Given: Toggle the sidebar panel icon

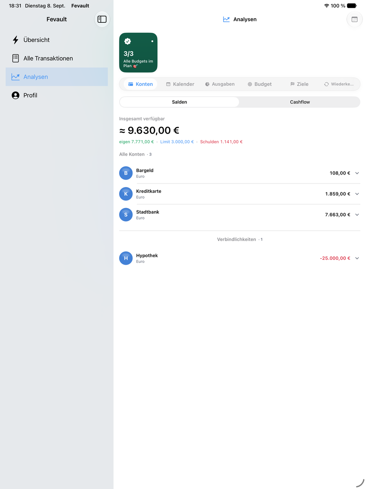Looking at the screenshot, I should coord(102,19).
